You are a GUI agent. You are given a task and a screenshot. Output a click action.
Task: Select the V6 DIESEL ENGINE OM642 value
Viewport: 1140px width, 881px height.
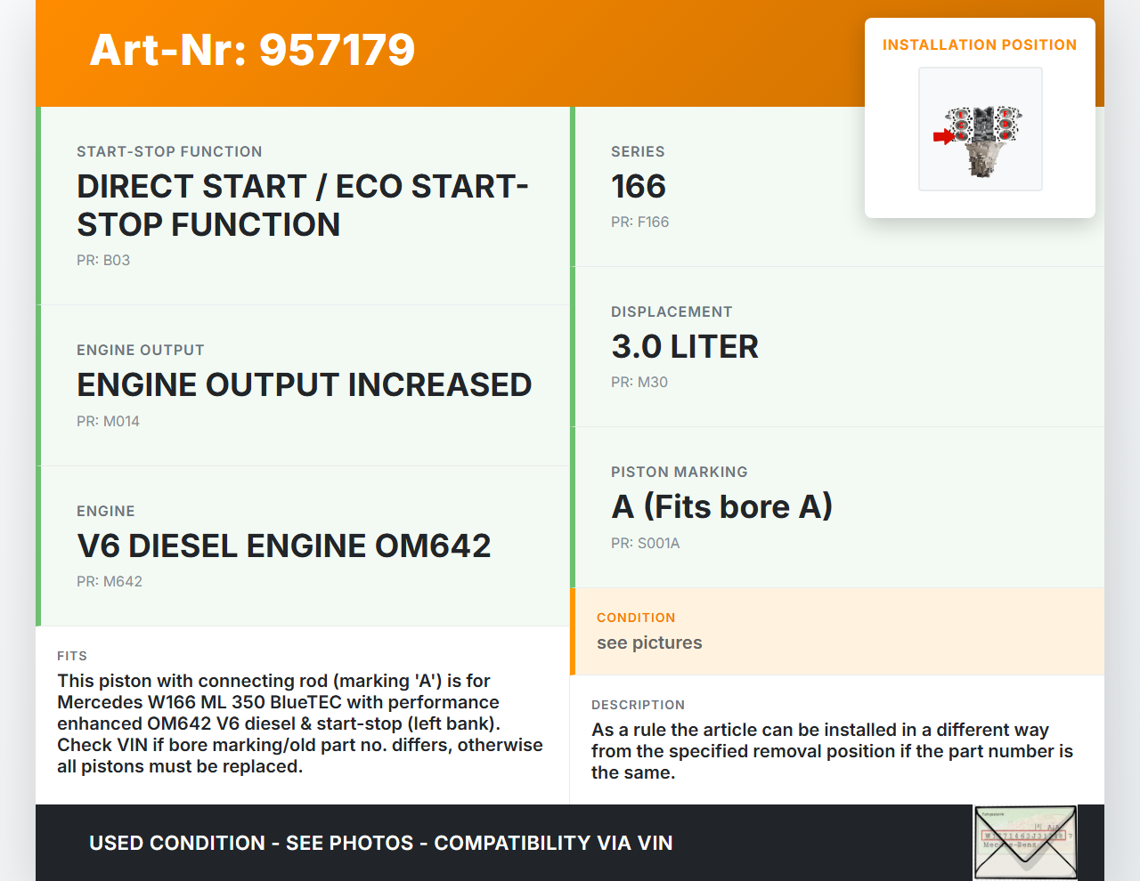283,546
